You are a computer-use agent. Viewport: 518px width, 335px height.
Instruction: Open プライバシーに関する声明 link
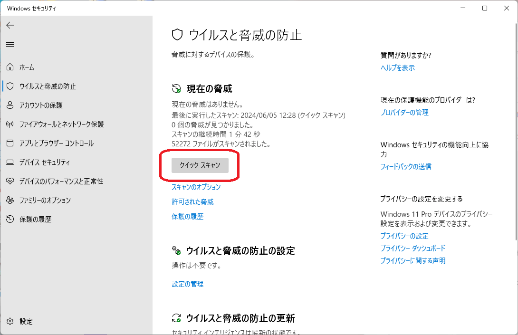[413, 261]
